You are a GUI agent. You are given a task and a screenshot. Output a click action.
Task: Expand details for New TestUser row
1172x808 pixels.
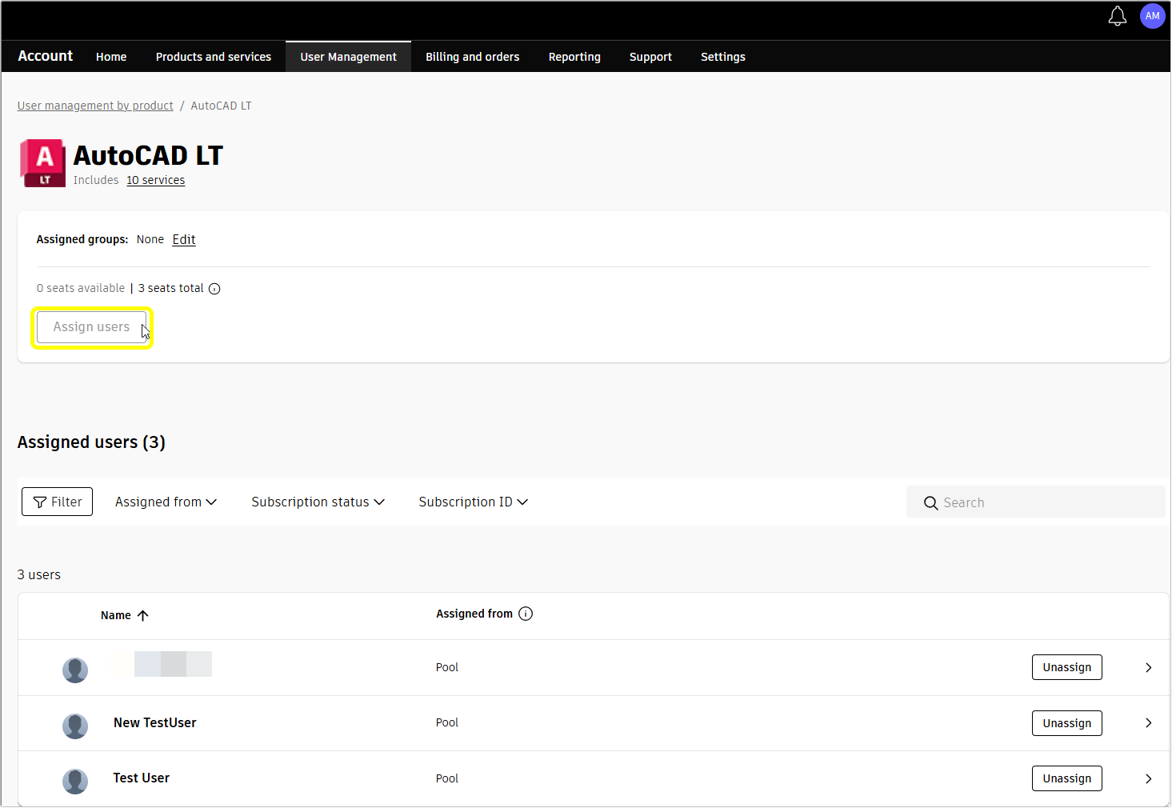click(x=1148, y=722)
